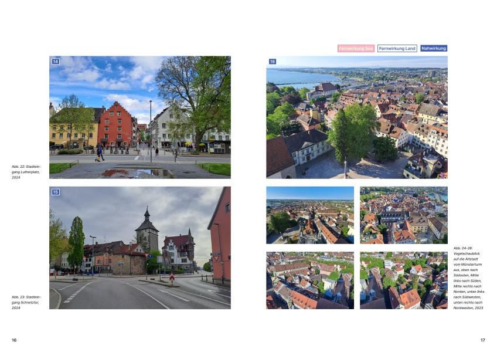This screenshot has height=352, width=497.
Task: Click the number 16 badge on aerial photo
Action: coord(273,62)
